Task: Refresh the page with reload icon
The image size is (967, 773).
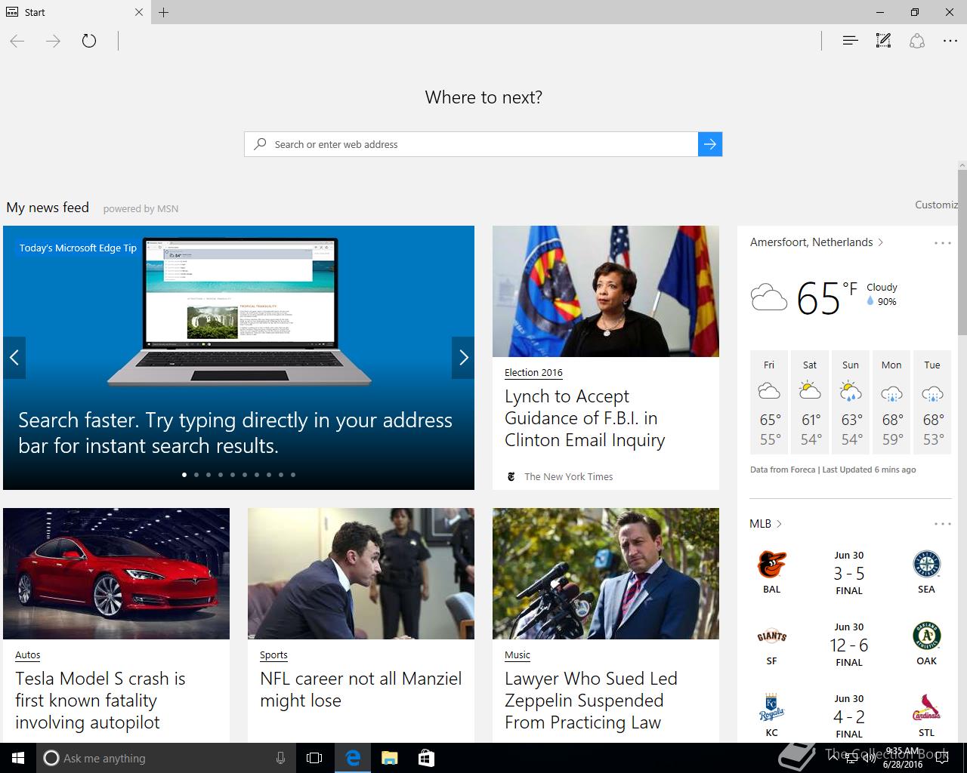Action: pos(89,41)
